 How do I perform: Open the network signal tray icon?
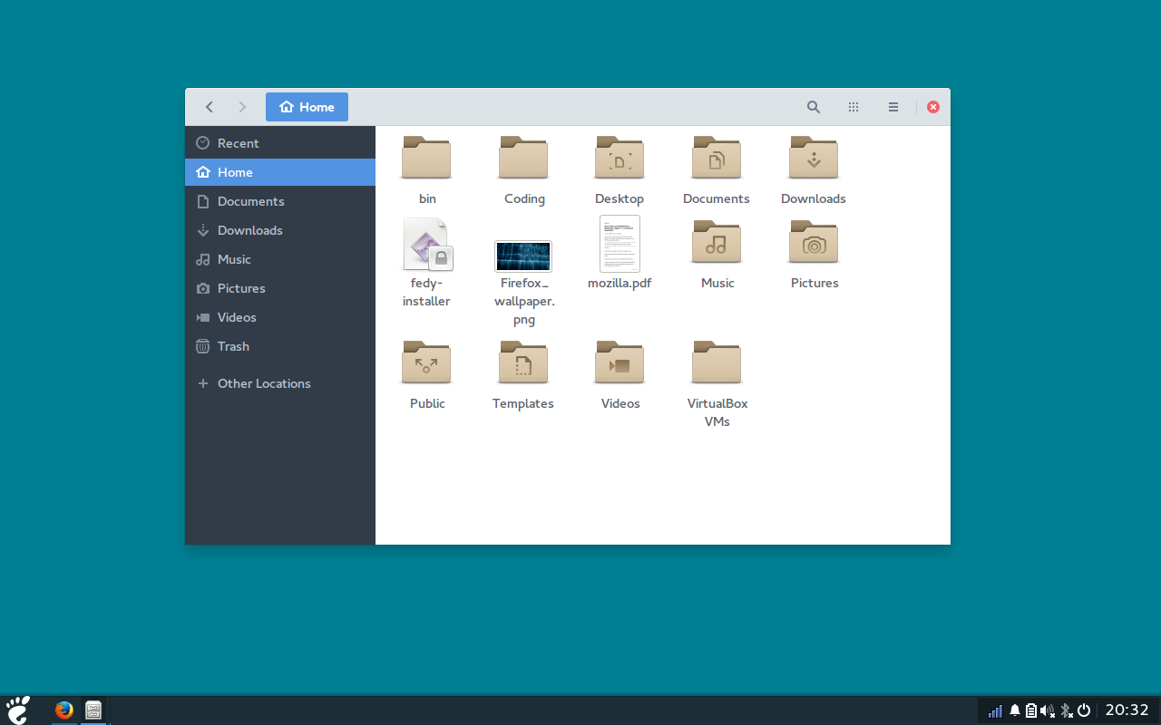click(996, 710)
